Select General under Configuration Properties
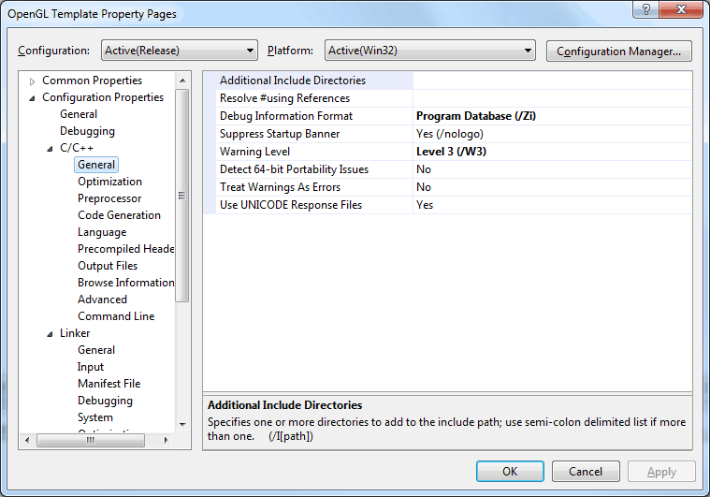Viewport: 710px width, 497px height. 79,114
